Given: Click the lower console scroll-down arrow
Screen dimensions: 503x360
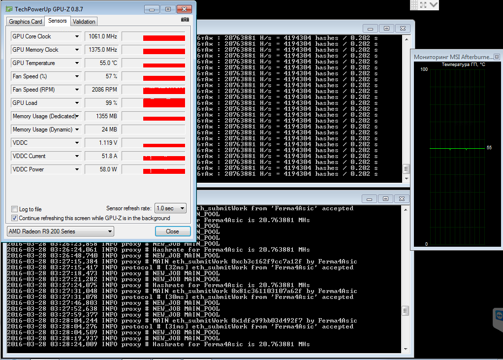Looking at the screenshot, I should (x=406, y=349).
